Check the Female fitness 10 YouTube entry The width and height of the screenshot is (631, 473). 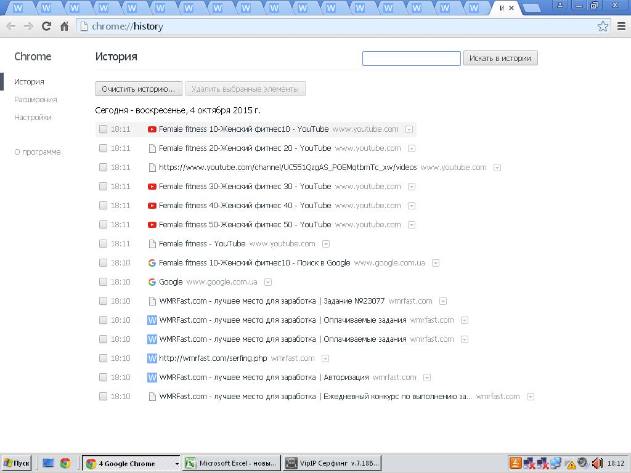click(x=103, y=129)
